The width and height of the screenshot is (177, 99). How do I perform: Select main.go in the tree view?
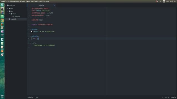click(x=17, y=16)
